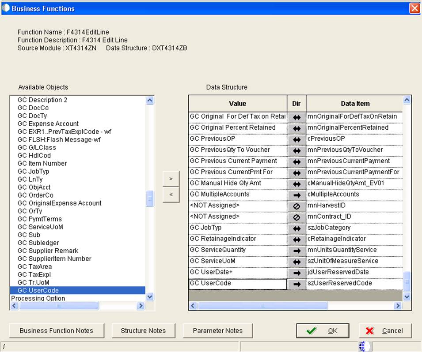
Task: Click the Data Item column header
Action: 355,104
